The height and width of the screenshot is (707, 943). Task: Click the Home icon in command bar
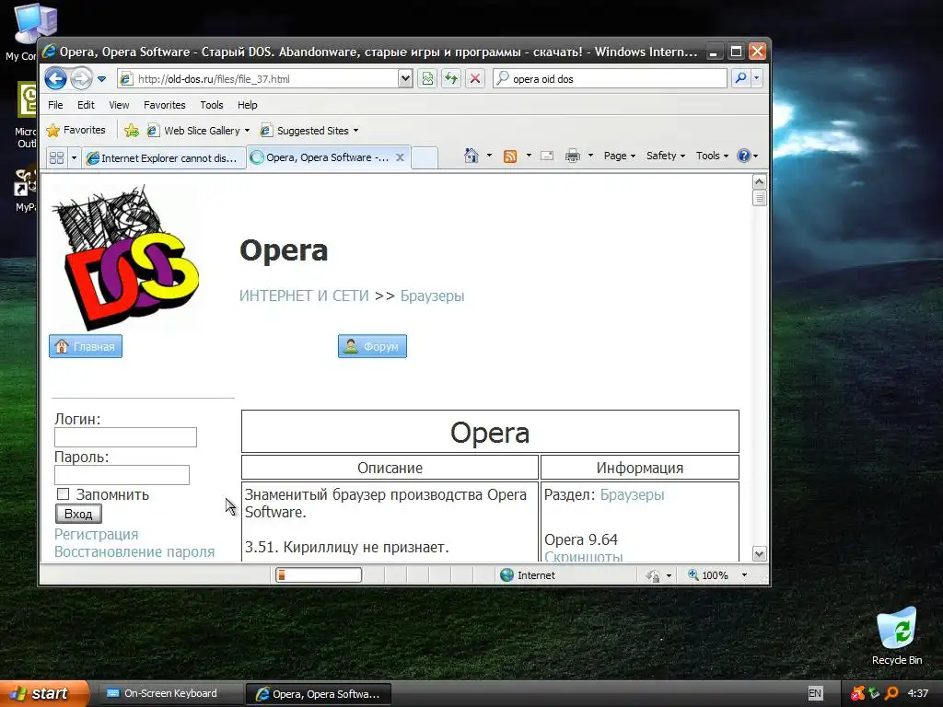click(x=471, y=156)
